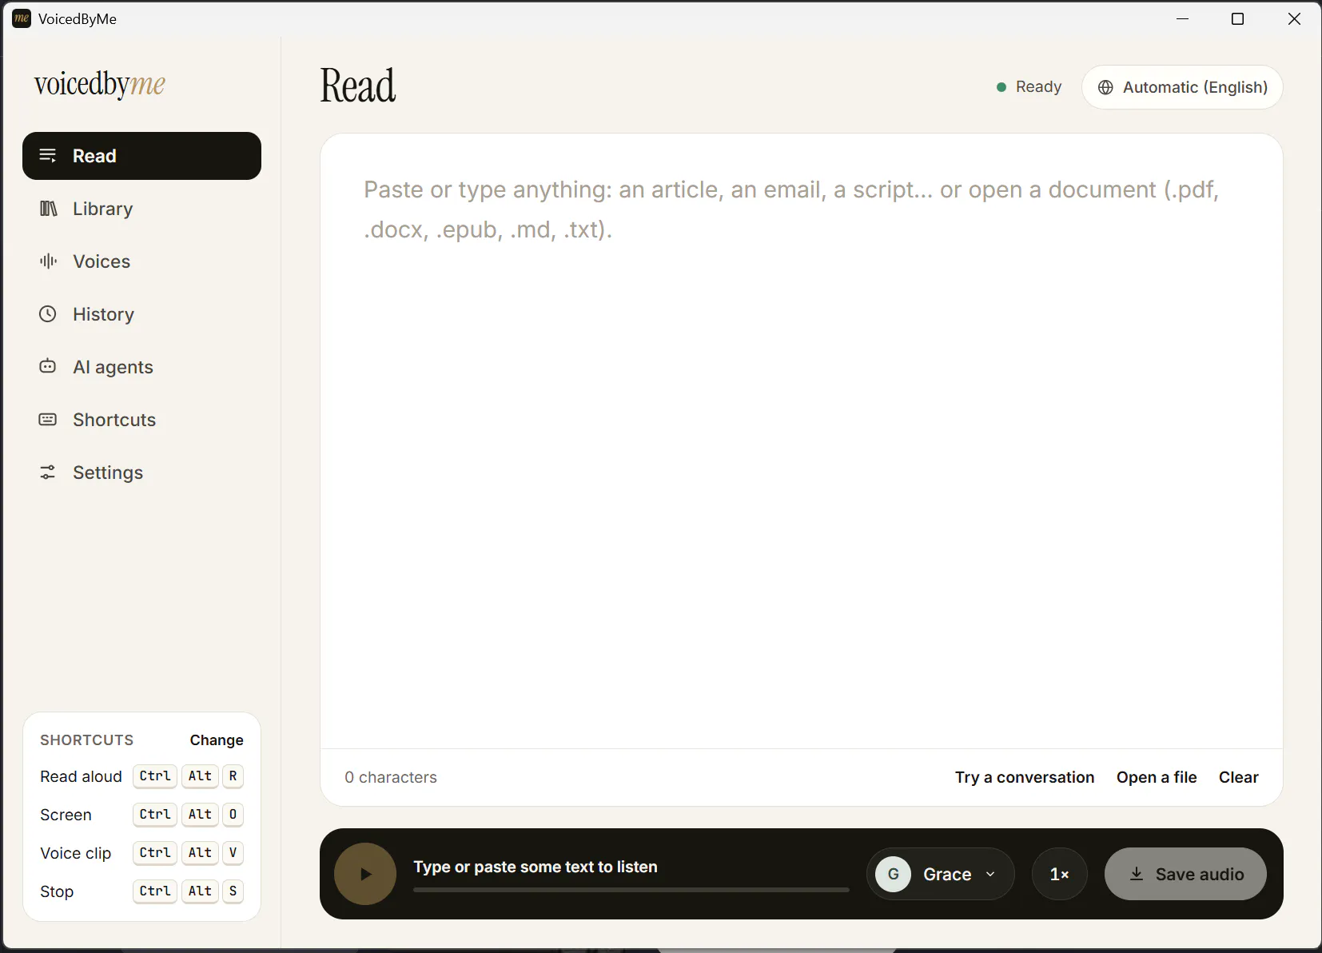Viewport: 1322px width, 953px height.
Task: Click the Shortcuts keyboard icon
Action: tap(48, 419)
